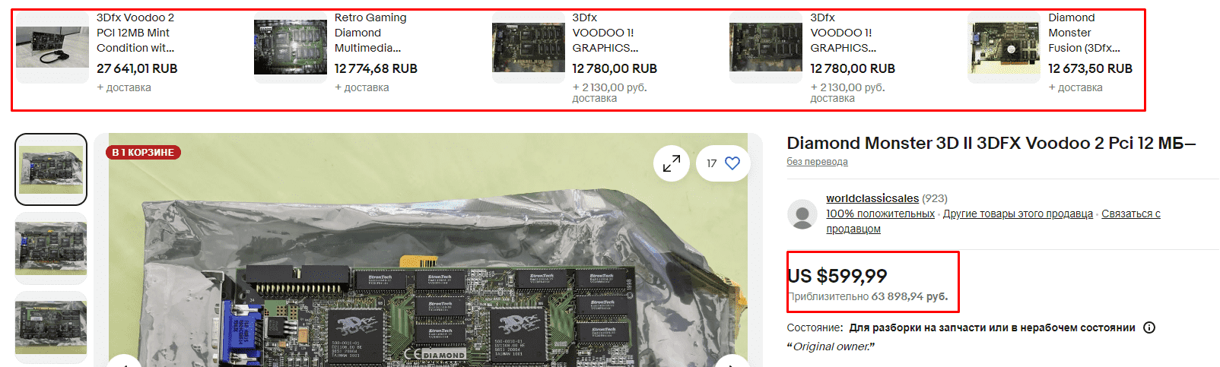1220x367 pixels.
Task: Go to previous image with left arrow
Action: [125, 362]
